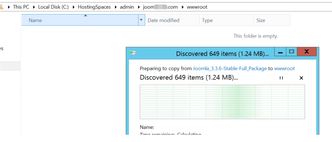Navigate to the blurred .com domain breadcrumb
The image size is (332, 142).
point(160,7)
